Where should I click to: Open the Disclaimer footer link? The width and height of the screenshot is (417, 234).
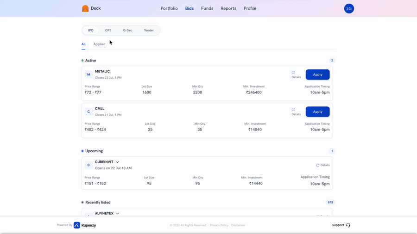pyautogui.click(x=238, y=225)
